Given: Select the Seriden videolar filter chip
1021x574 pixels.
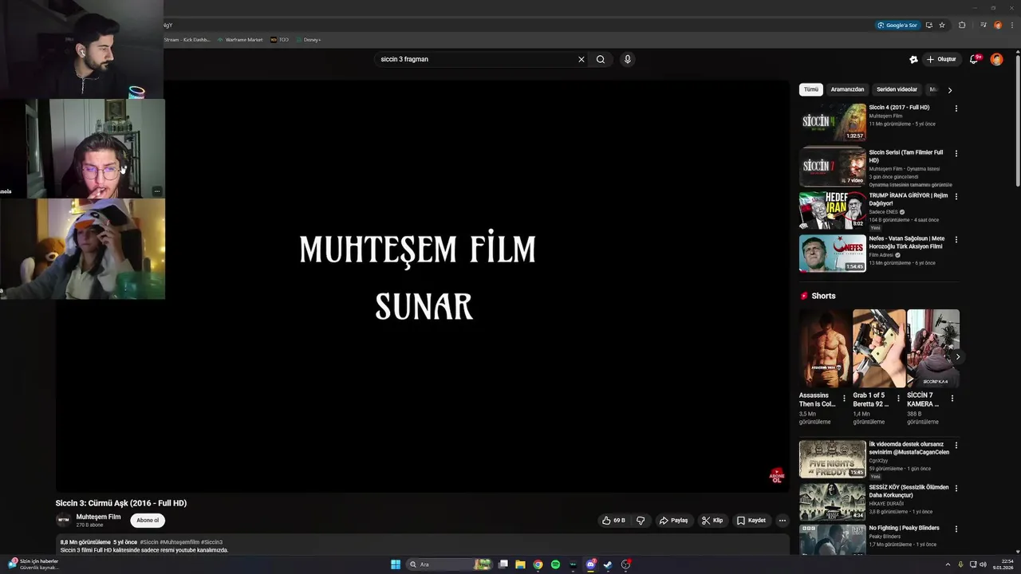Looking at the screenshot, I should click(x=897, y=89).
